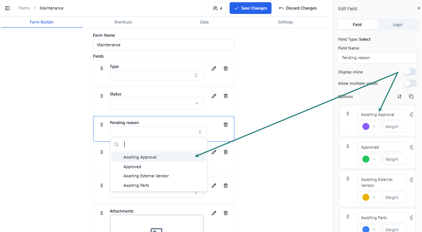Screen dimensions: 422x232
Task: Click trash icon on Pending reason field
Action: [226, 124]
